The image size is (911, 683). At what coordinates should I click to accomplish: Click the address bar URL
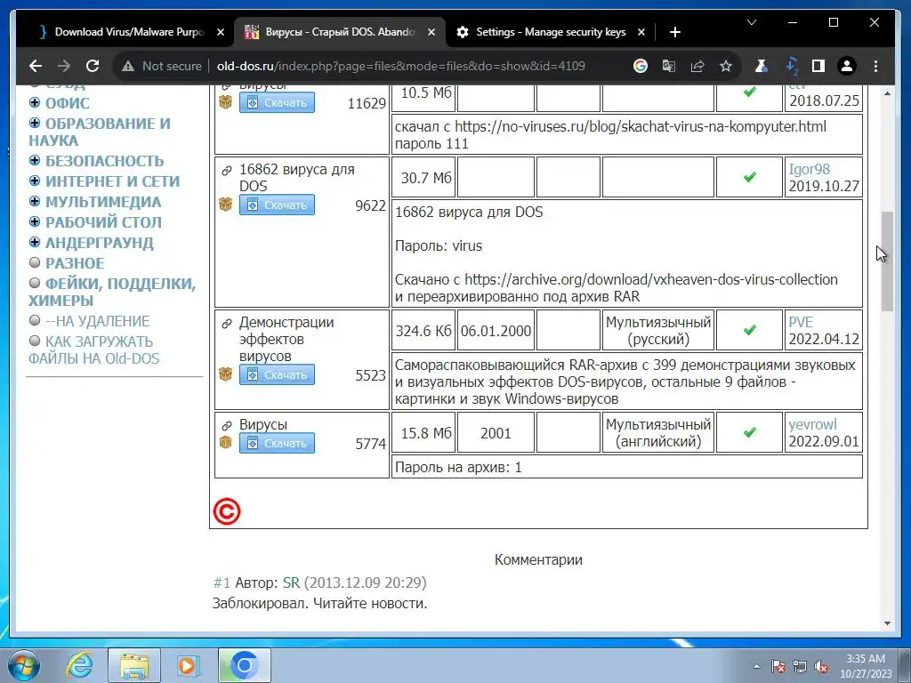tap(401, 66)
